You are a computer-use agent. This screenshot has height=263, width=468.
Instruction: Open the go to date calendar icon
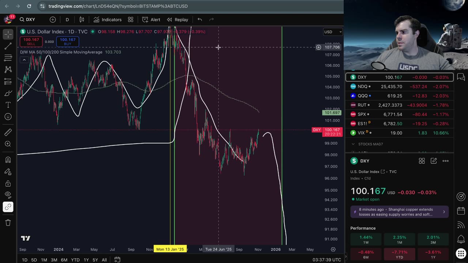tap(117, 260)
